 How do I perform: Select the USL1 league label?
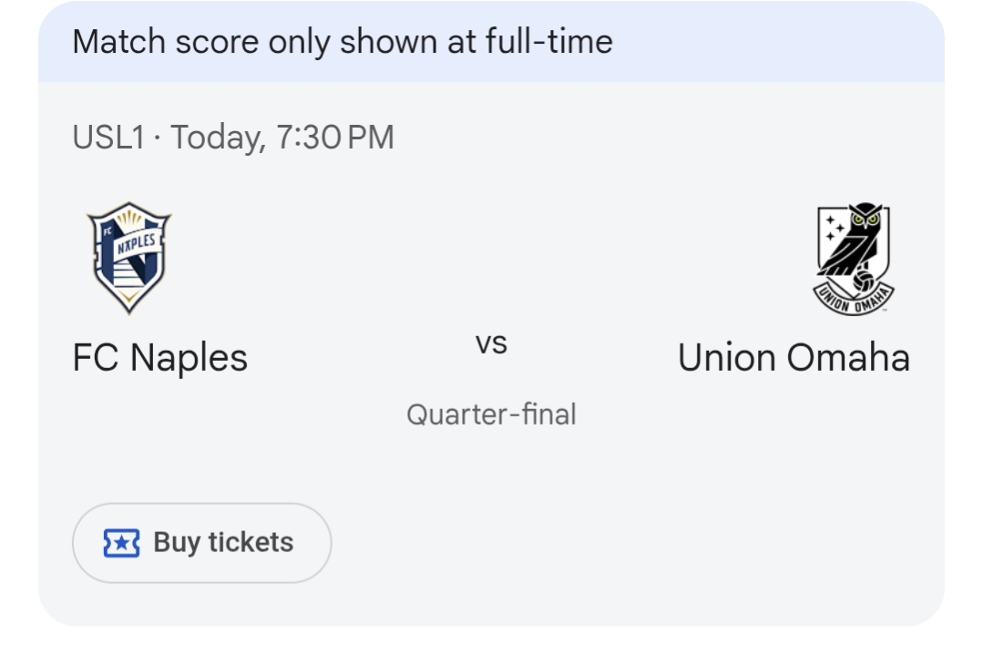click(108, 138)
